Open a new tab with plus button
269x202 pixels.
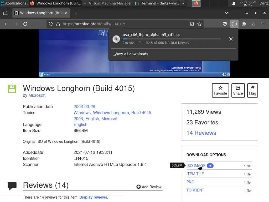tap(76, 13)
